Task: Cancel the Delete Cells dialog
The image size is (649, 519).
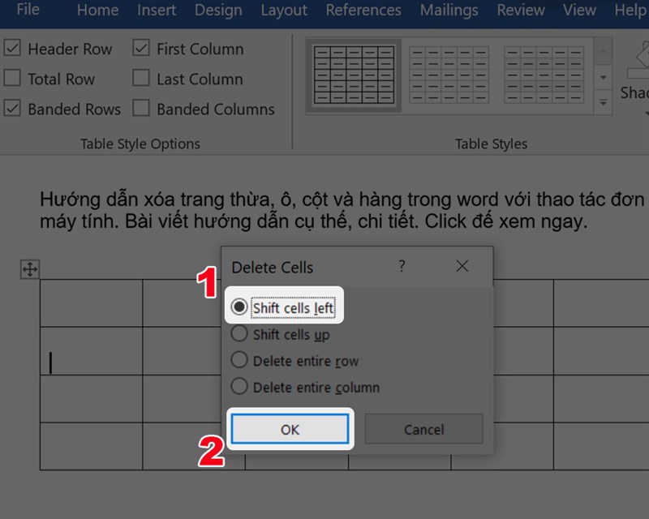Action: (423, 429)
